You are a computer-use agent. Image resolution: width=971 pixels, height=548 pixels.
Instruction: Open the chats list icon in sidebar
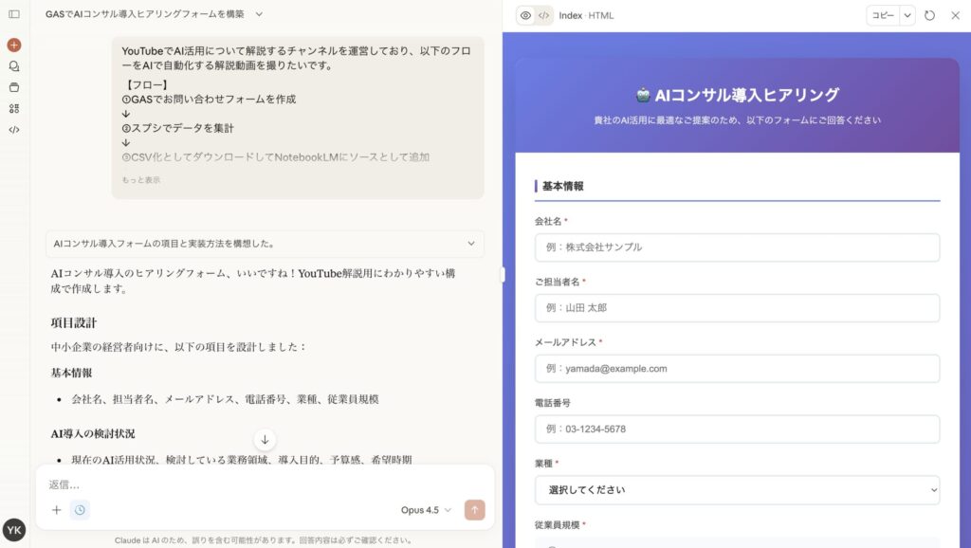point(14,66)
